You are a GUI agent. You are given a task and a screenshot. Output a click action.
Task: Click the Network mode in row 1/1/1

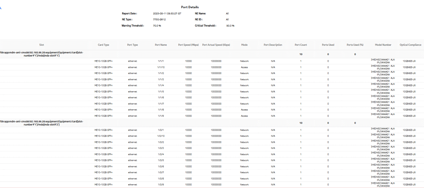[x=244, y=61]
